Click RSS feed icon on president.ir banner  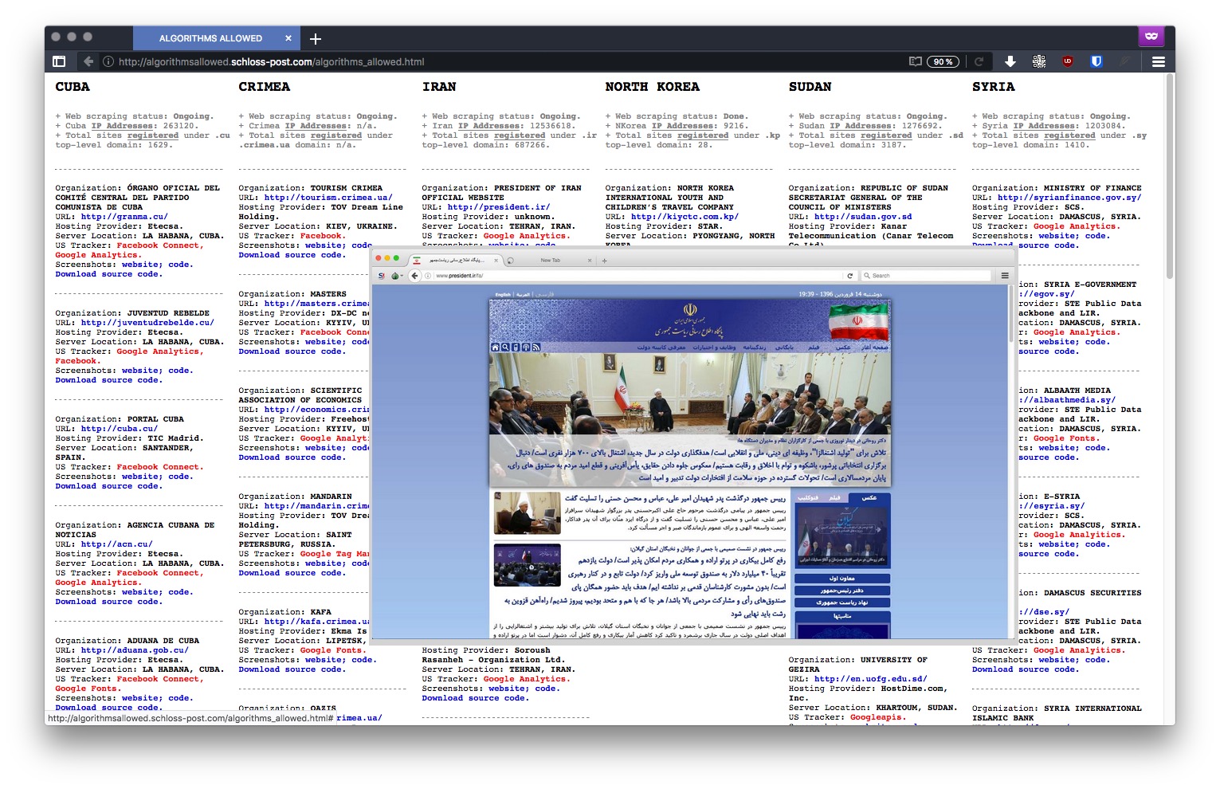click(x=536, y=347)
